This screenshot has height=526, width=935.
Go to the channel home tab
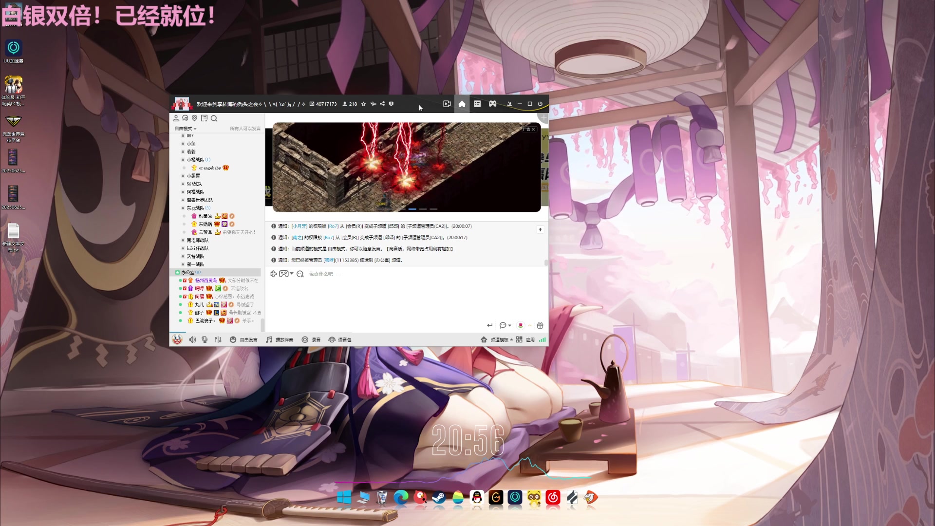coord(462,104)
